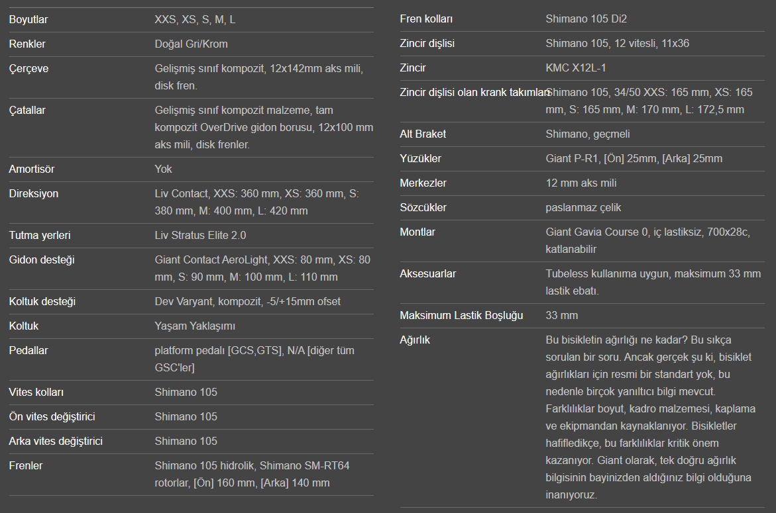Select the 'Pedallar' label
This screenshot has width=776, height=513.
click(28, 350)
